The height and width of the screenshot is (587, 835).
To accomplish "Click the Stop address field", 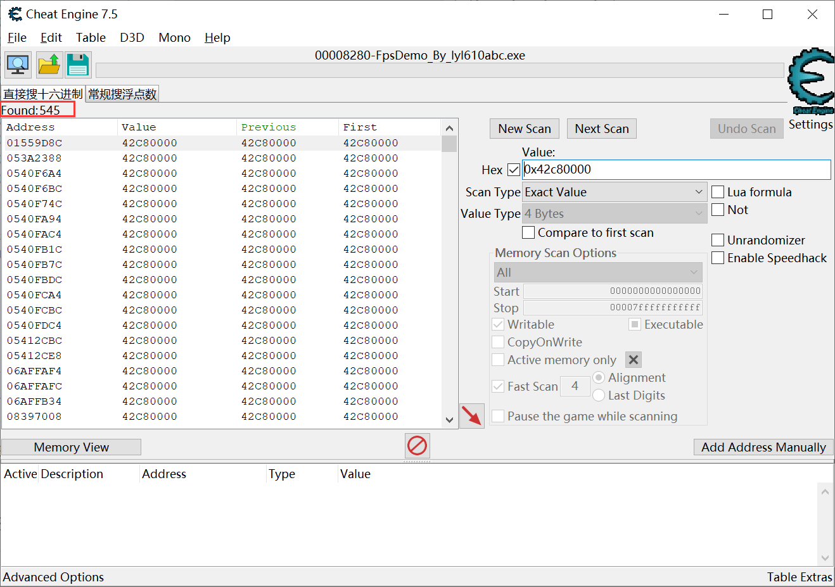I will [x=613, y=307].
